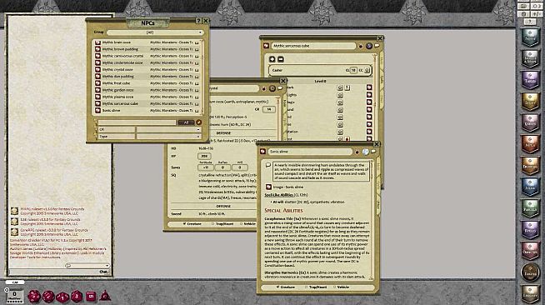Click the first Level 0 spell link icon
545x305 pixels.
click(369, 87)
